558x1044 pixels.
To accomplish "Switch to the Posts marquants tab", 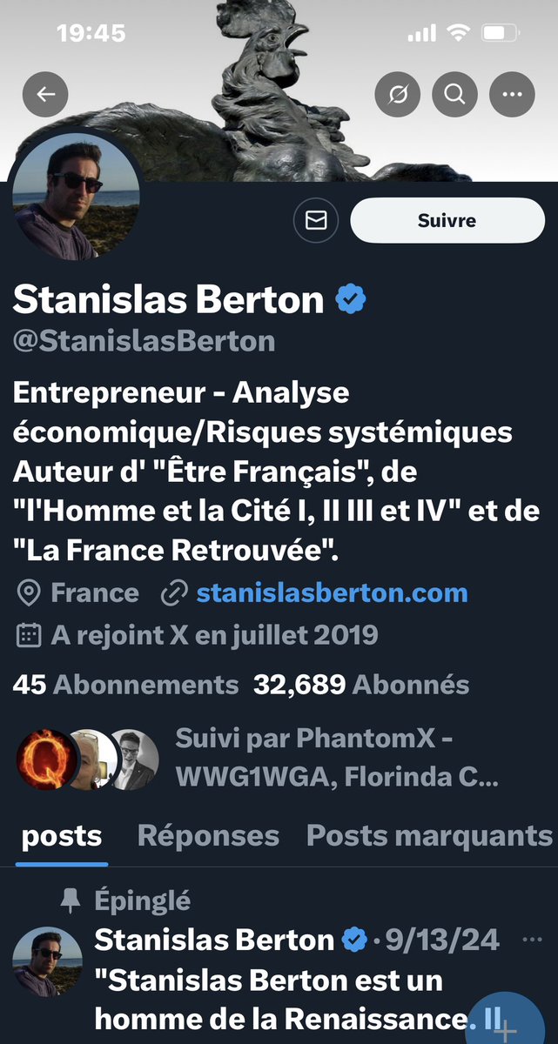I will click(x=429, y=836).
